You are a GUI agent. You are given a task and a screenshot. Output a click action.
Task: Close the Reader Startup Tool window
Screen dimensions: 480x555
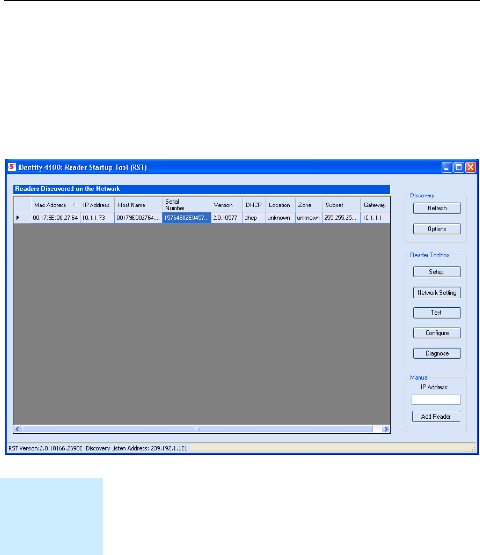470,167
